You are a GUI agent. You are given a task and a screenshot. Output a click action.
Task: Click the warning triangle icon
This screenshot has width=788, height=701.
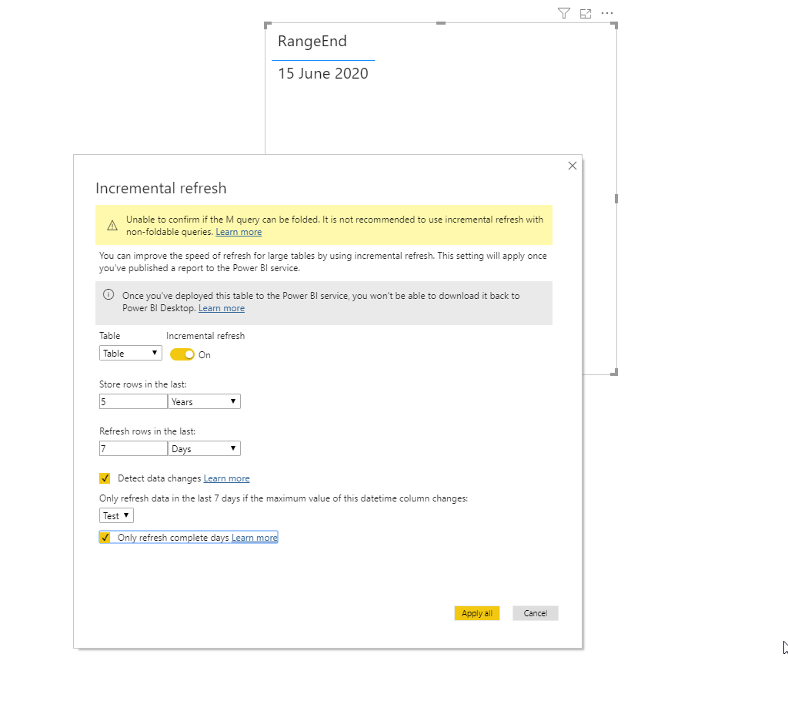(x=112, y=226)
